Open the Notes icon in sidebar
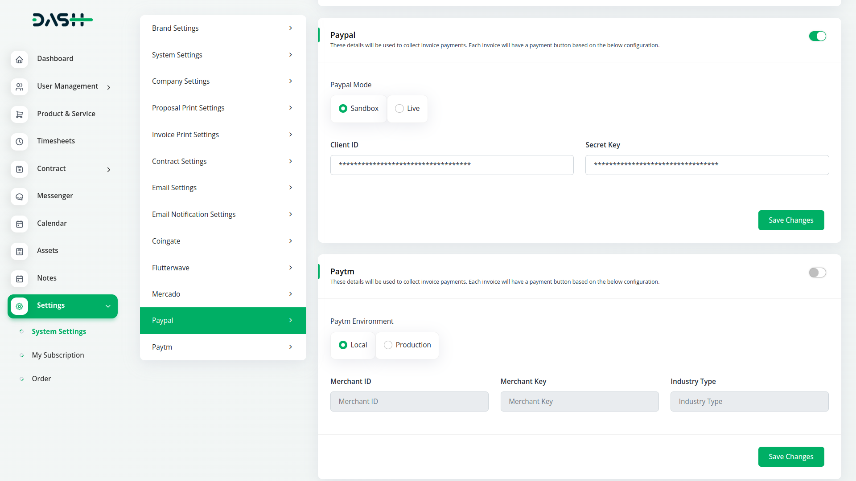This screenshot has height=481, width=856. [x=19, y=279]
